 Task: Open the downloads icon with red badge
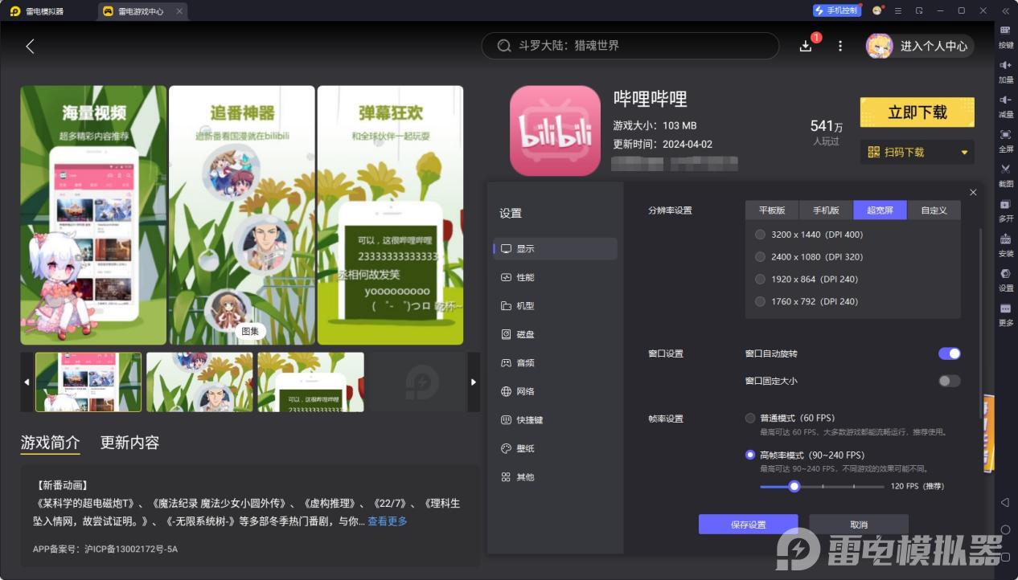(x=807, y=46)
